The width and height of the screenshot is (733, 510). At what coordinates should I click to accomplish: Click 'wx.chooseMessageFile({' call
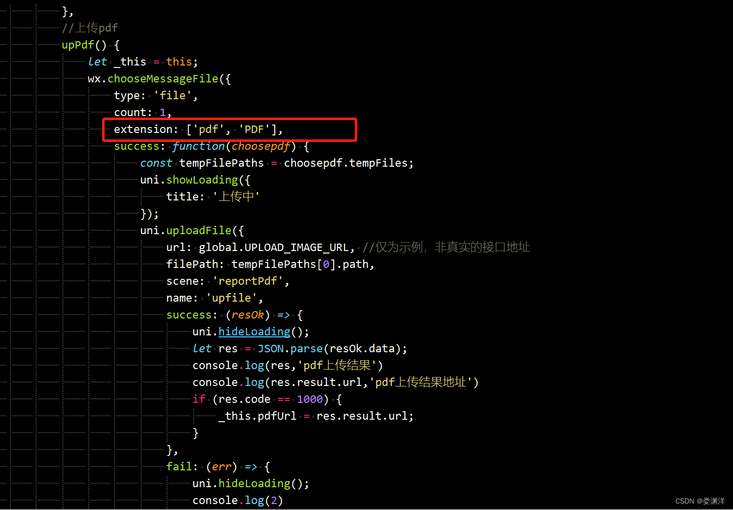(x=159, y=78)
